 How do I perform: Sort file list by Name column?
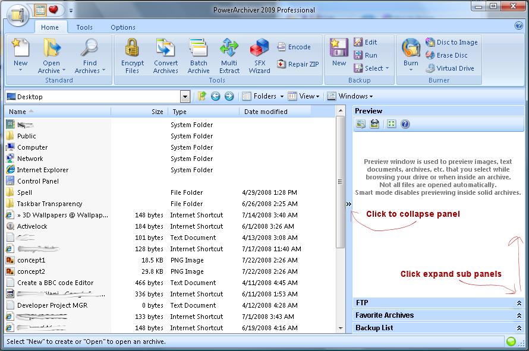click(x=58, y=112)
